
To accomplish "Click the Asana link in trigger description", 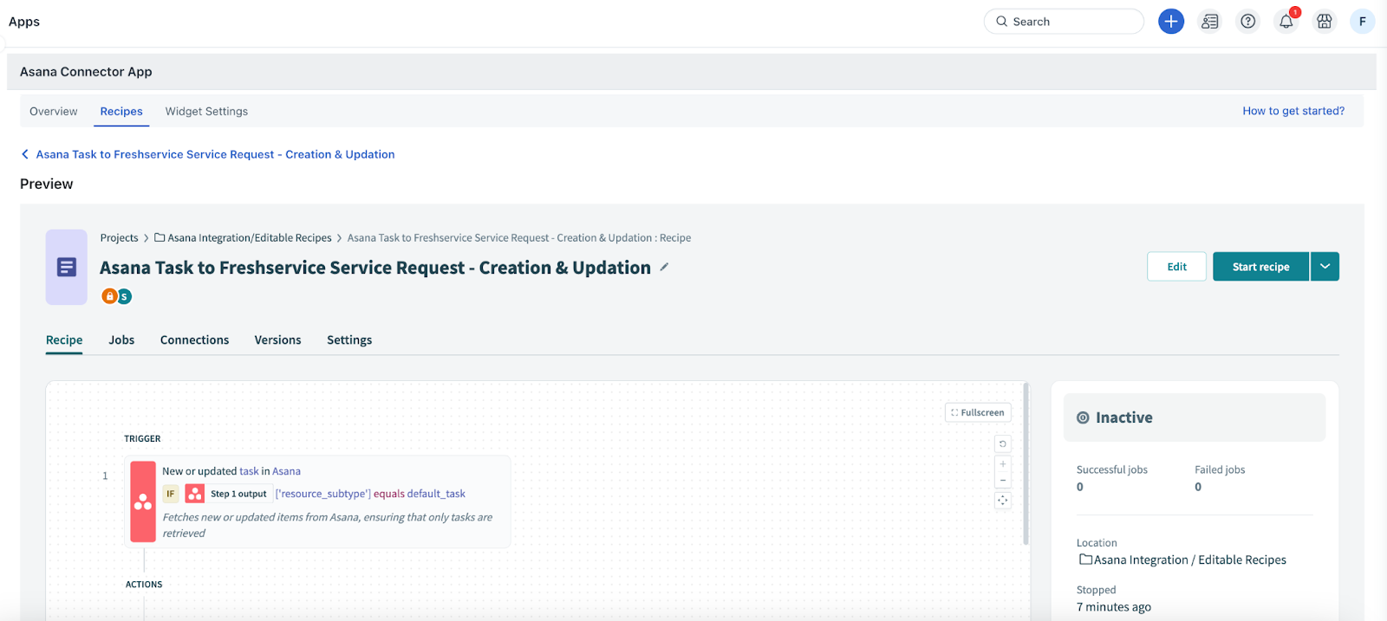I will 286,471.
